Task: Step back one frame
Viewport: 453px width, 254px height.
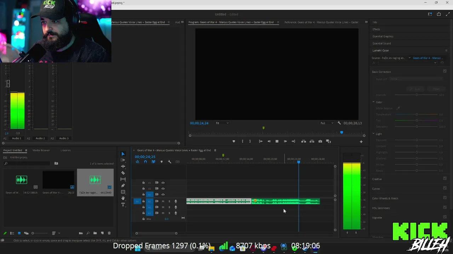Action: pos(269,141)
